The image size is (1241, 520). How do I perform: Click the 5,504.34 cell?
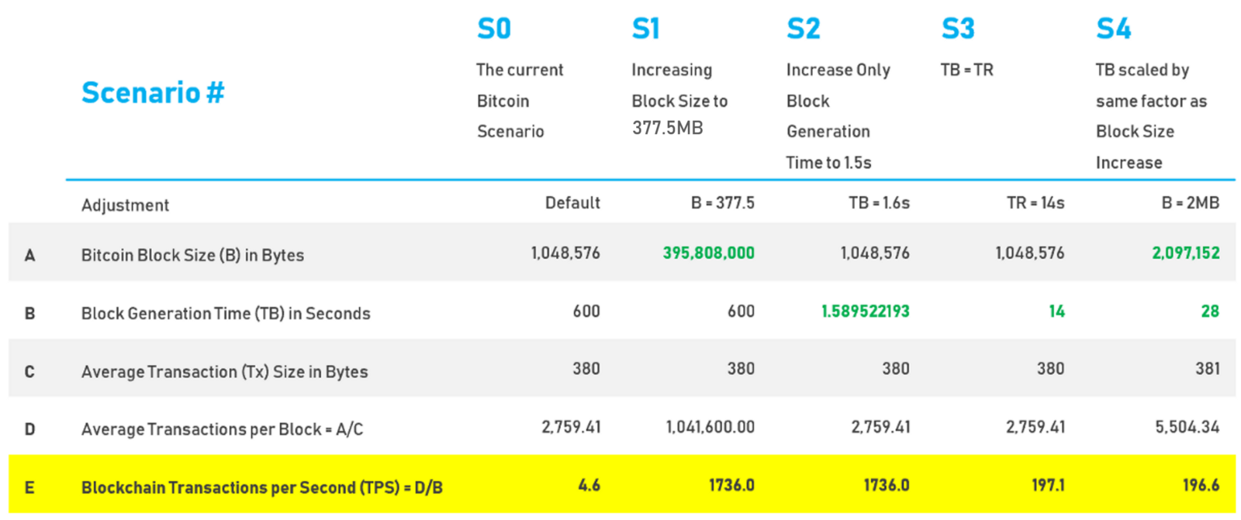pos(1187,427)
